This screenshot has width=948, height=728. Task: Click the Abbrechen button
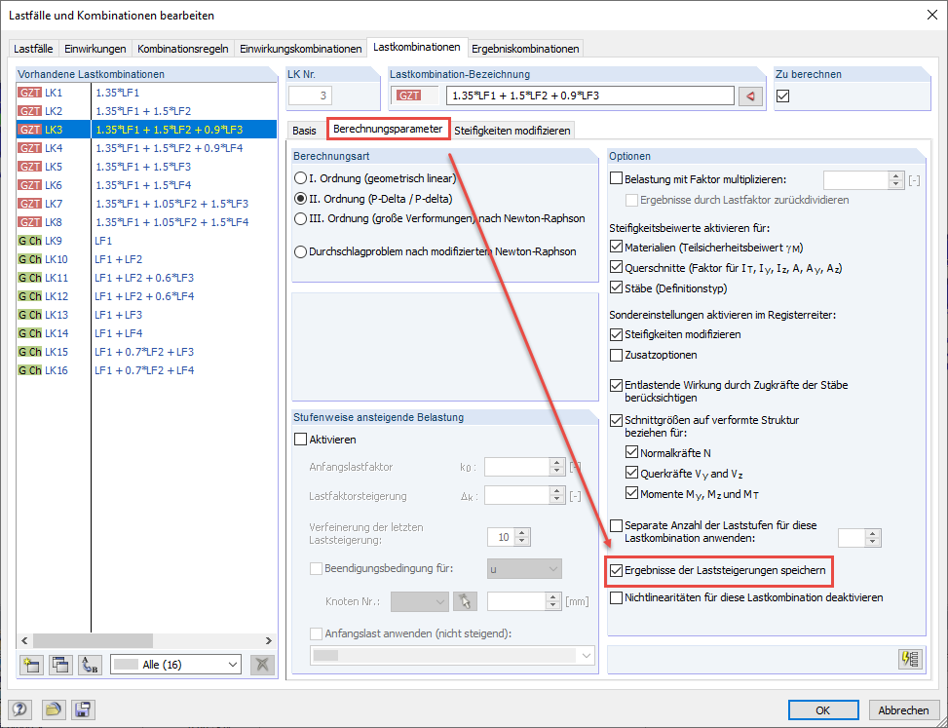[x=903, y=709]
